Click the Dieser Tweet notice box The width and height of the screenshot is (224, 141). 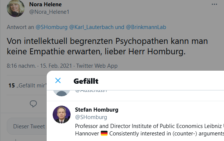[27, 126]
